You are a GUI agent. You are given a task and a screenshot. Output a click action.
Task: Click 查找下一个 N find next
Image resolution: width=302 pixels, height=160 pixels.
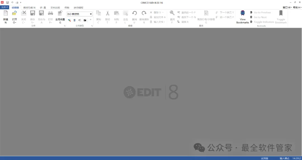point(187,17)
